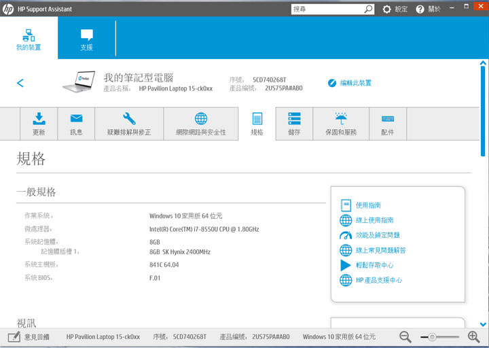Click the 編輯此裝置 edit device link

coord(350,83)
